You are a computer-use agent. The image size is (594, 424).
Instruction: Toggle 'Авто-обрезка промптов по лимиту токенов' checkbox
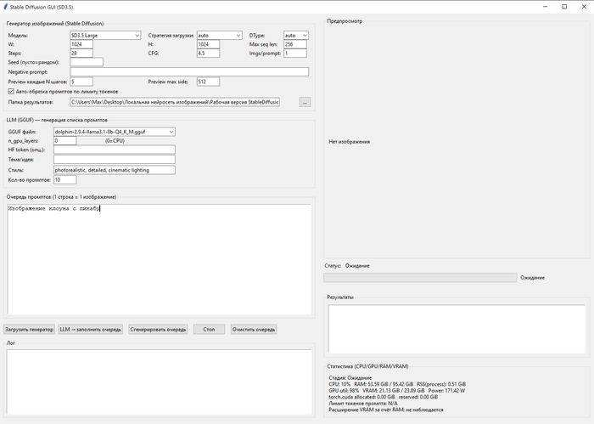click(x=10, y=91)
